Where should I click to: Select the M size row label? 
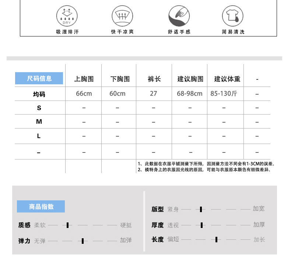coord(39,122)
